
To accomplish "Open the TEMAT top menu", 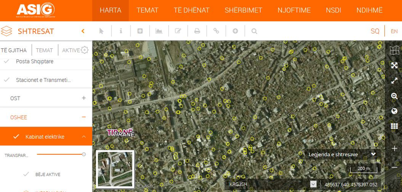I will tap(147, 11).
